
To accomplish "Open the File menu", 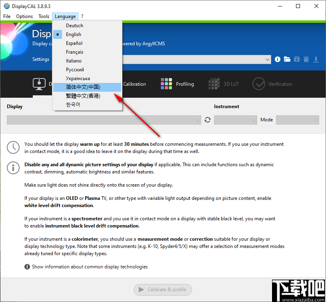I will (7, 16).
